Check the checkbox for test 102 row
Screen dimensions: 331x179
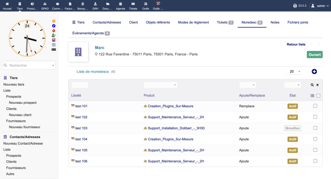tap(315, 117)
